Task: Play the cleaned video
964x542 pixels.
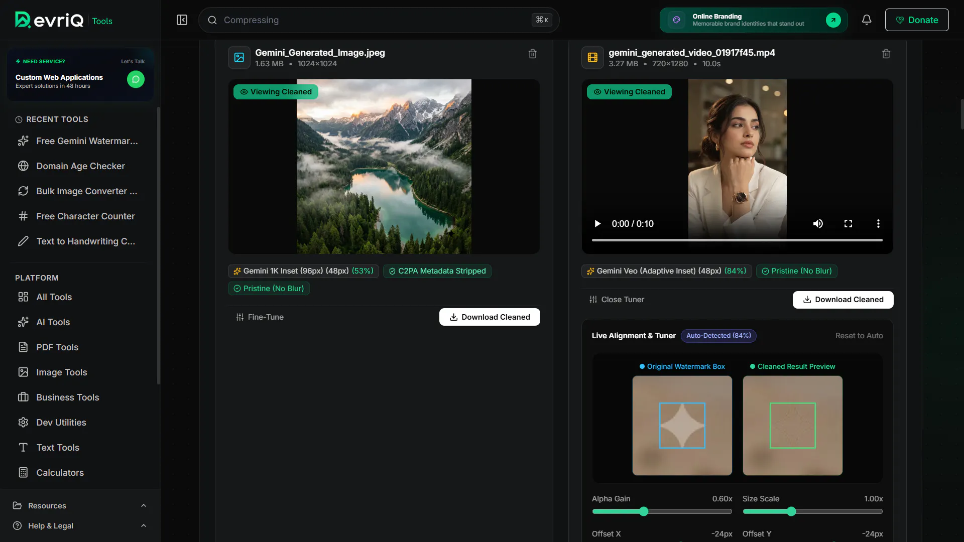Action: coord(597,224)
